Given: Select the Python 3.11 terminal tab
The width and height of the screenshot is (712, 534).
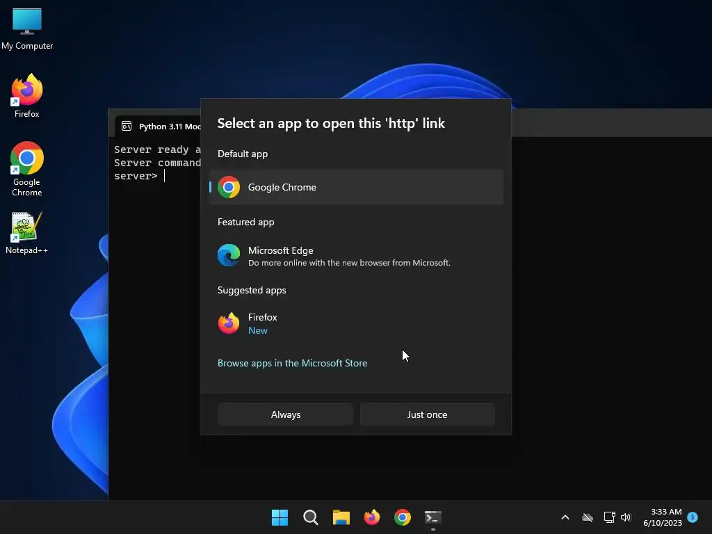Looking at the screenshot, I should tap(158, 127).
